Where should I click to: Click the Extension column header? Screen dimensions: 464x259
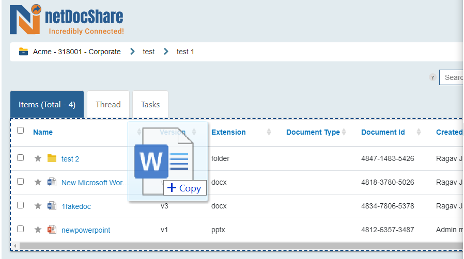[x=228, y=132]
